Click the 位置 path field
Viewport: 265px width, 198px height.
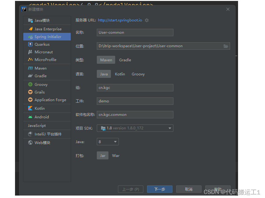(x=163, y=46)
